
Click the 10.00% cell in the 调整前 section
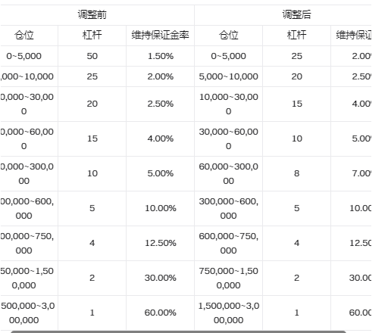160,208
